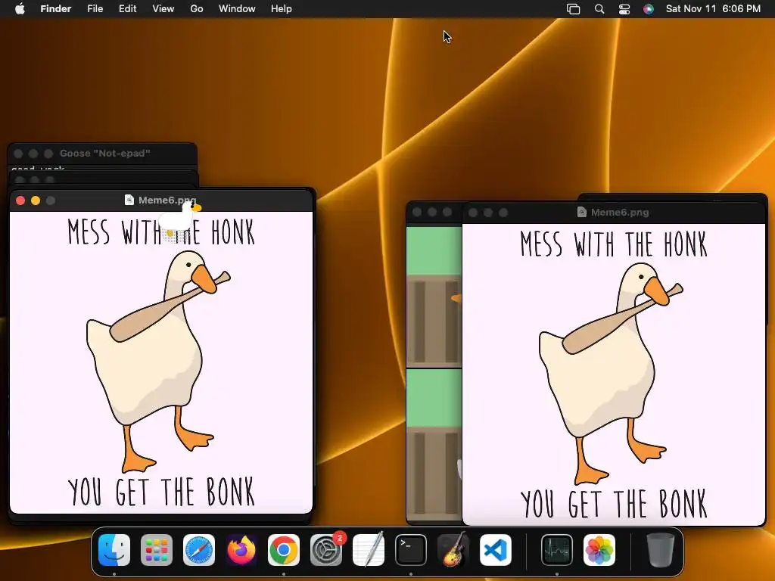Click the date and time display
Image resolution: width=775 pixels, height=581 pixels.
[713, 9]
